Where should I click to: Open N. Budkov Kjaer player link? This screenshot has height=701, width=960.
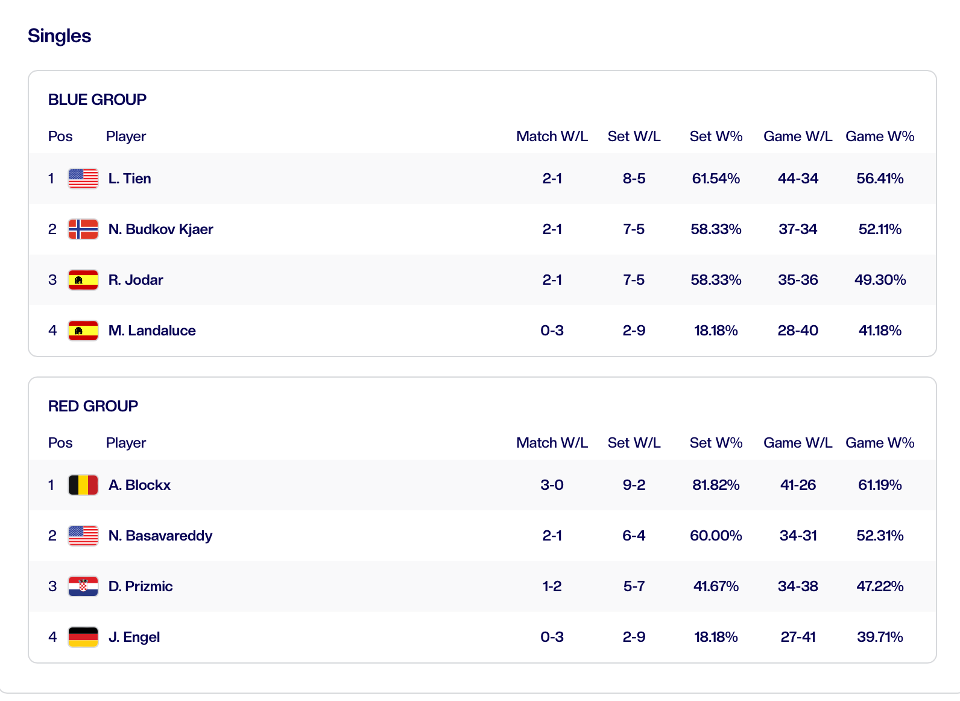pyautogui.click(x=160, y=229)
